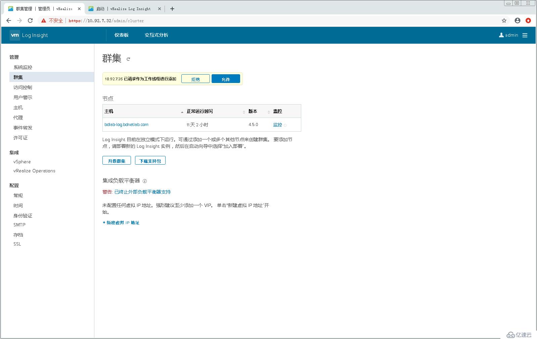Open 事件转发 in the sidebar

23,128
